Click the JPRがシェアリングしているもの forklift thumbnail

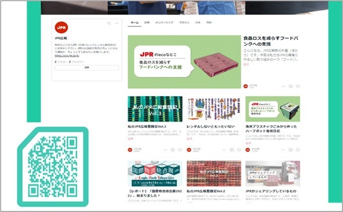click(273, 174)
